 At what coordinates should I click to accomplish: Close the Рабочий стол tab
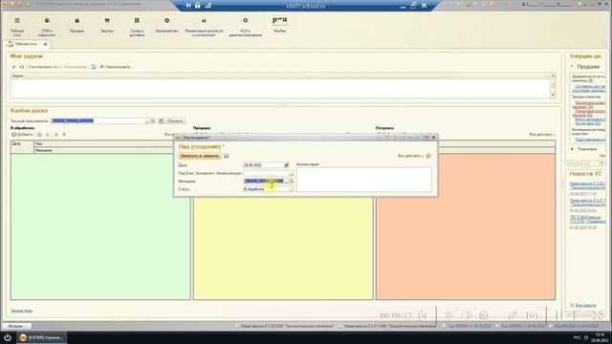tap(45, 44)
